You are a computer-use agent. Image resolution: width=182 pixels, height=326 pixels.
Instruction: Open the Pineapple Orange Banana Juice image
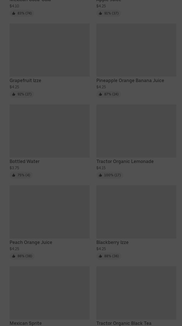point(136,50)
